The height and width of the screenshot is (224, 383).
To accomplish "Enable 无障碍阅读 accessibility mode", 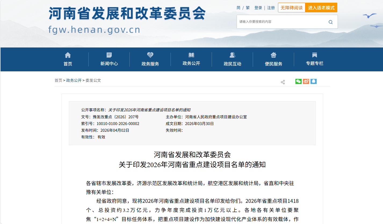I will pyautogui.click(x=291, y=8).
